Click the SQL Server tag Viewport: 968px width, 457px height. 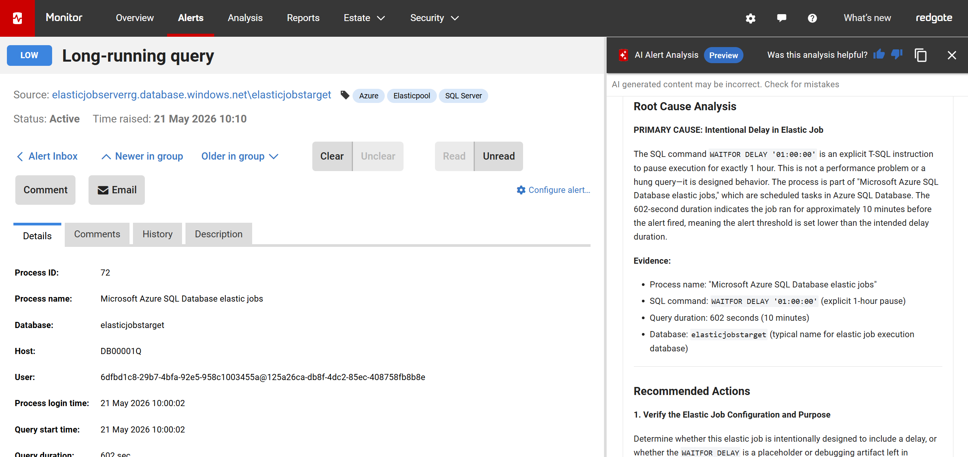click(x=463, y=96)
